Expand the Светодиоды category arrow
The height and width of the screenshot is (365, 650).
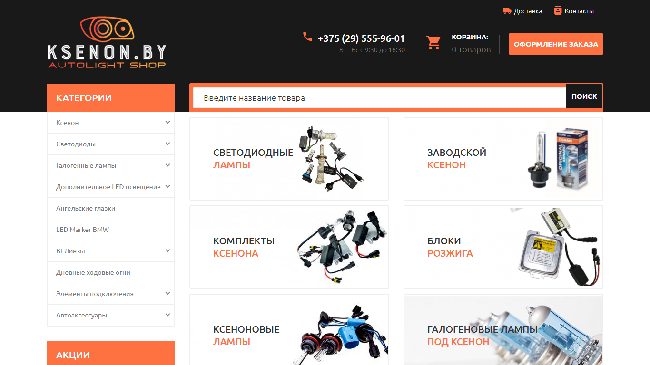pyautogui.click(x=167, y=144)
